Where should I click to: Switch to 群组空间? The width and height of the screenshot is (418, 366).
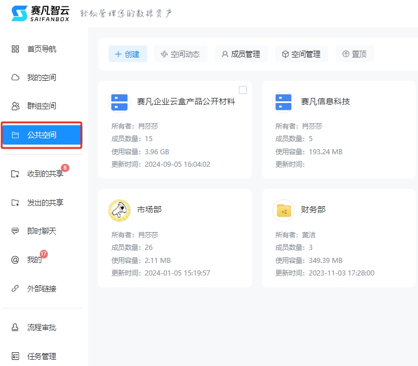42,106
